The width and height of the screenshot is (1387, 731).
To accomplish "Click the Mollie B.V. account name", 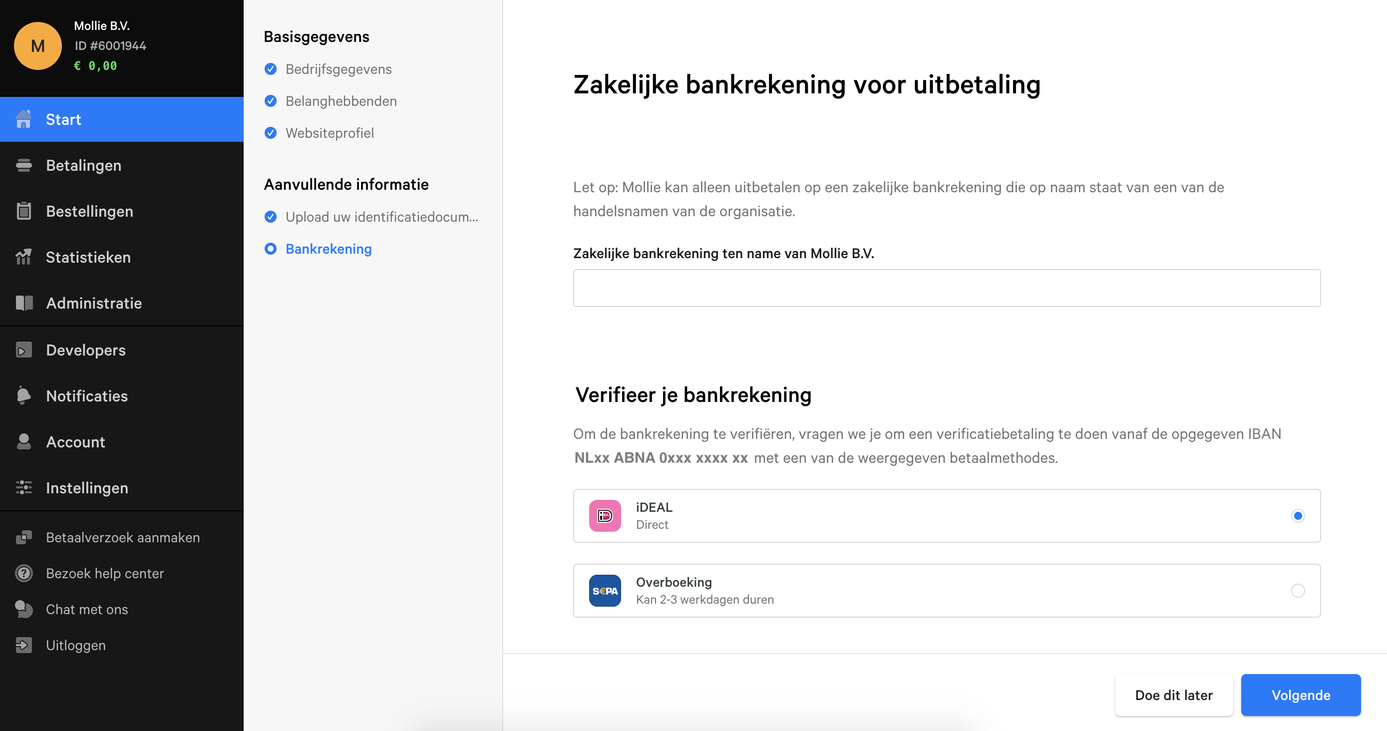I will click(102, 26).
